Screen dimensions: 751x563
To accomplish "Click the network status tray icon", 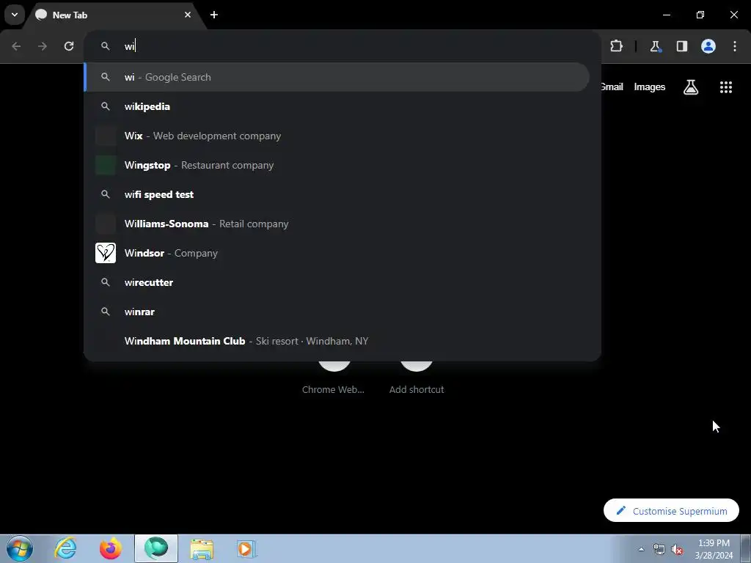I will [x=659, y=549].
